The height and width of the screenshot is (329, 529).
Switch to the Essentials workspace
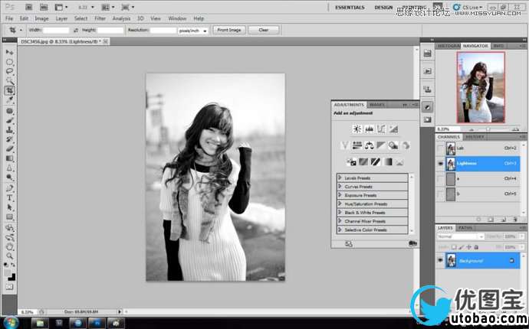click(x=350, y=8)
